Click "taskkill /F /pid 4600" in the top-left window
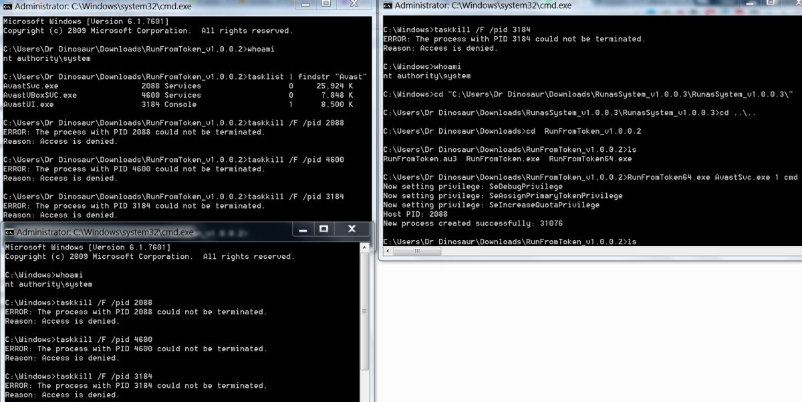 tap(296, 160)
